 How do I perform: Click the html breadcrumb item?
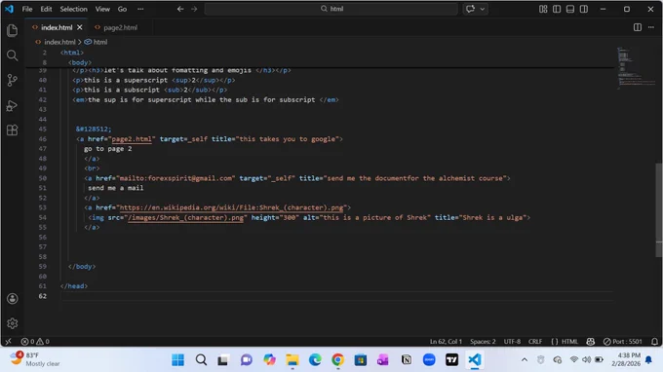click(100, 42)
